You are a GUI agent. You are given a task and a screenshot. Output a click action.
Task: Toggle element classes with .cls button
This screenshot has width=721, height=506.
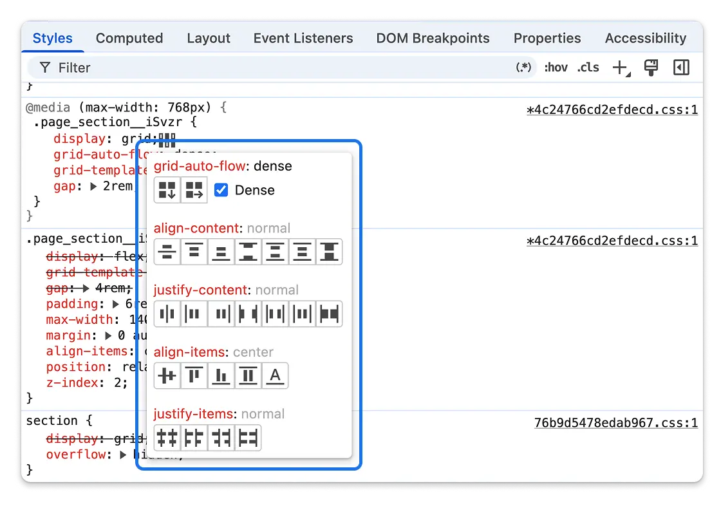pyautogui.click(x=587, y=67)
